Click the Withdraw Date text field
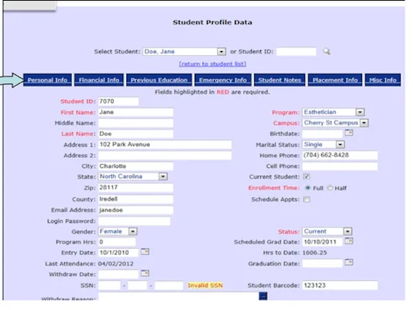 (118, 274)
